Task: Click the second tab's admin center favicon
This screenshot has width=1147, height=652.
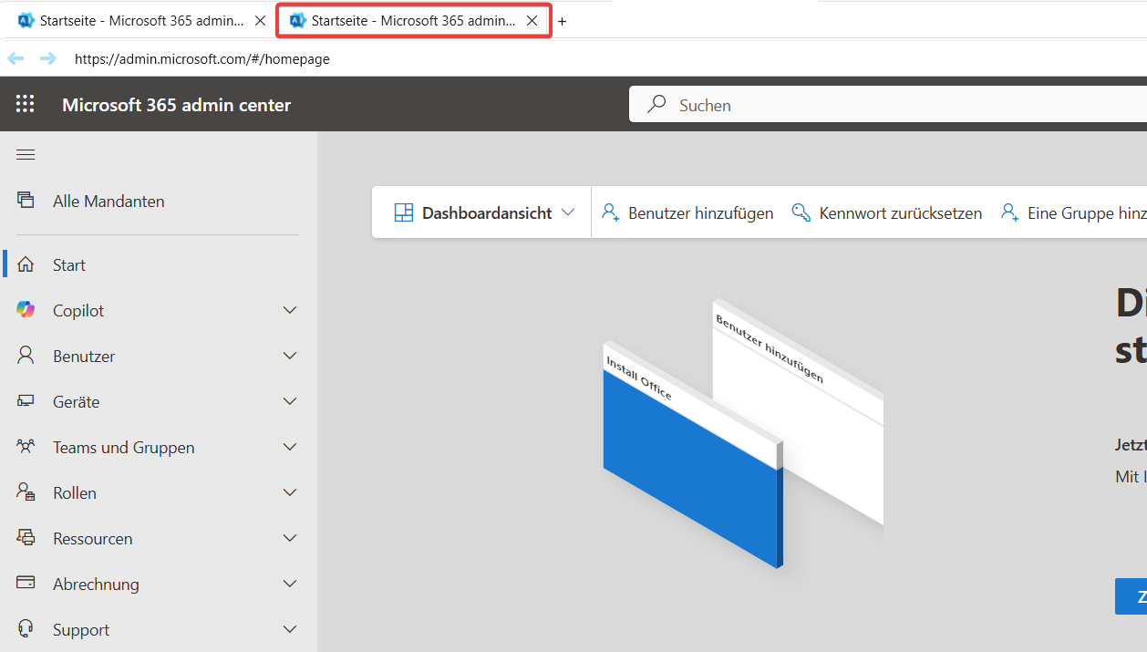Action: pos(297,20)
